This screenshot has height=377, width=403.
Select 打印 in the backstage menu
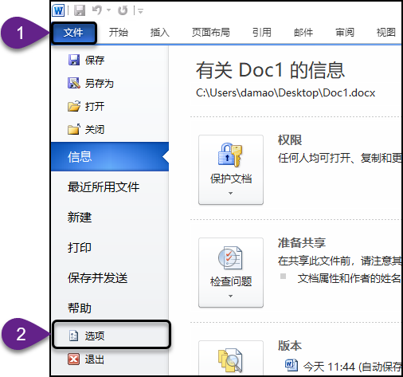[x=80, y=247]
